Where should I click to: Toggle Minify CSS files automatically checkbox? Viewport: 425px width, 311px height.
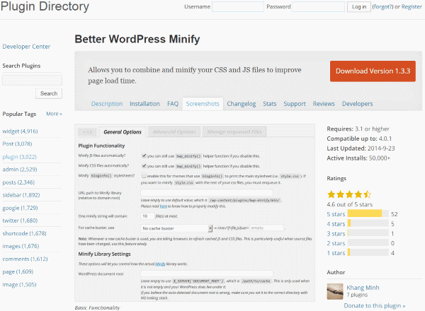tap(144, 166)
